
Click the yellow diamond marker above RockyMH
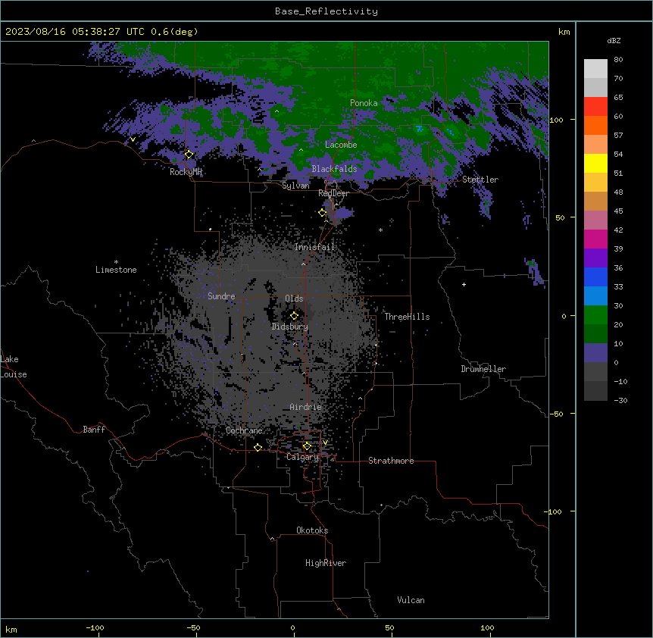coord(189,155)
